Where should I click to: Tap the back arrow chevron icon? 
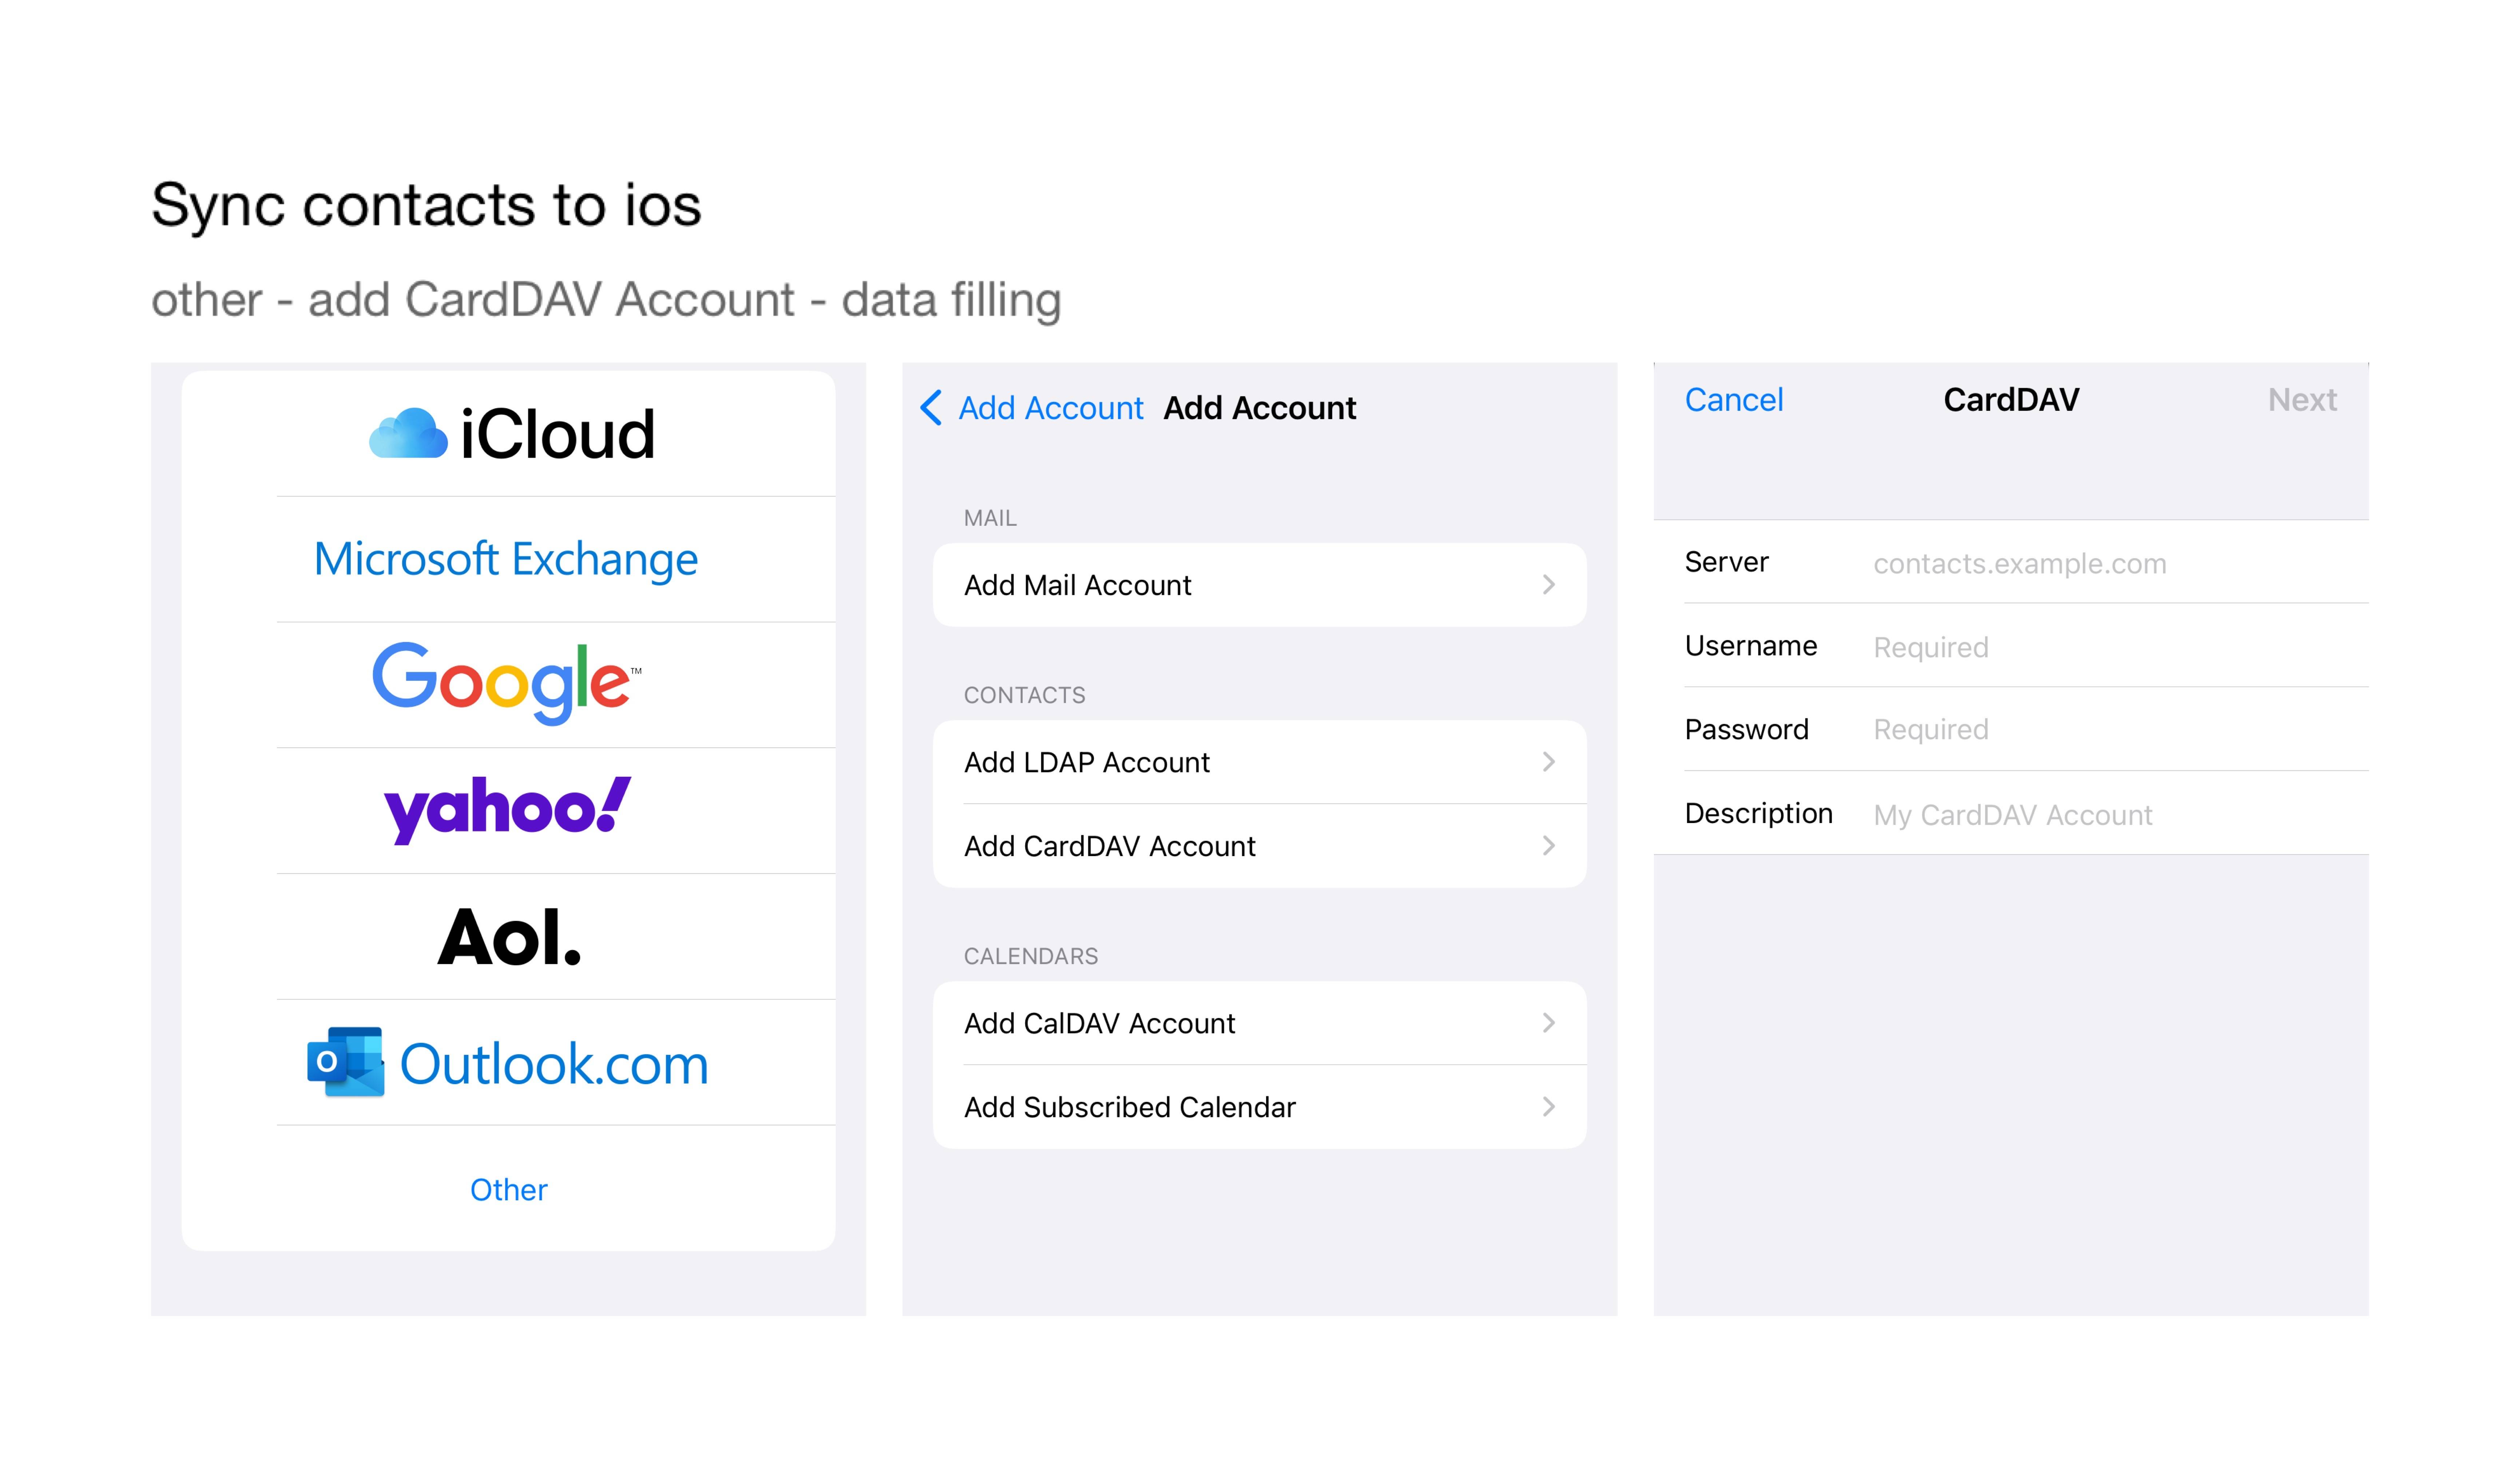coord(931,408)
